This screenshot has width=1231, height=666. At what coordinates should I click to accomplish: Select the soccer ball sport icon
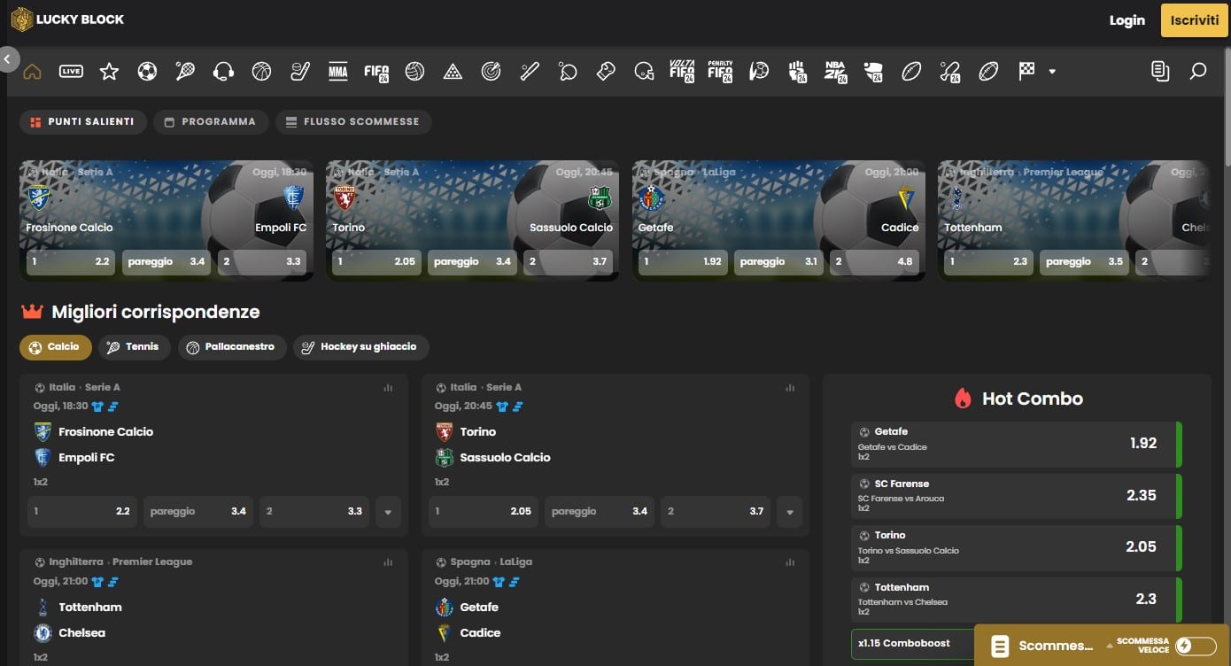point(147,72)
